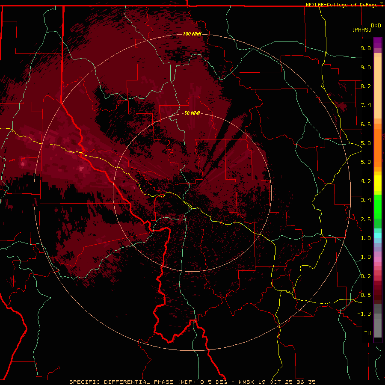This screenshot has width=385, height=385.
Task: Click the 1.8 scale value
Action: click(x=366, y=238)
